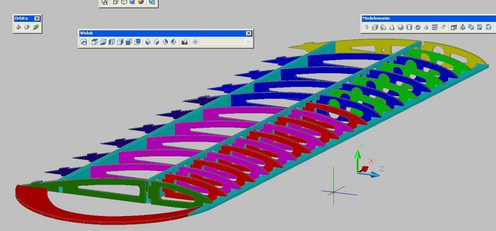Click the round view control icon beside dropdown
The height and width of the screenshot is (231, 496).
click(x=195, y=42)
